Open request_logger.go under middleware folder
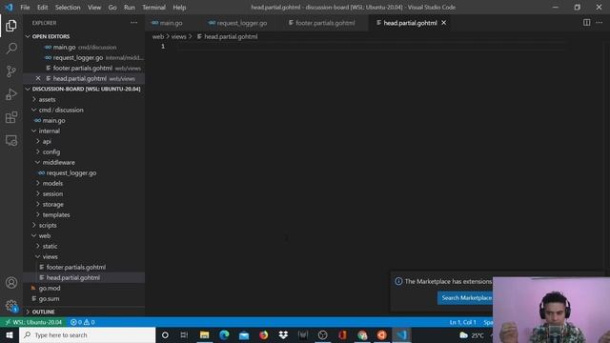 click(x=71, y=173)
